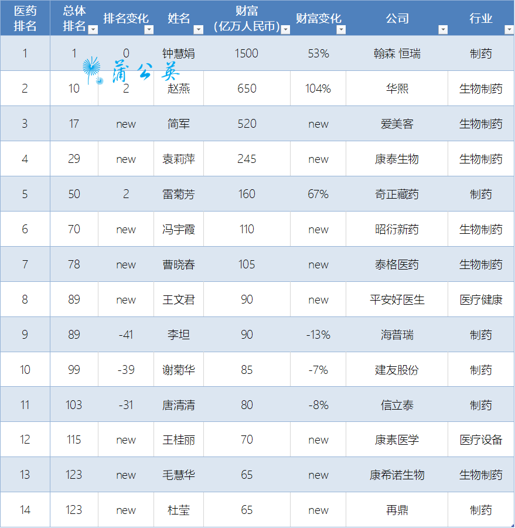Image resolution: width=515 pixels, height=528 pixels.
Task: Open filter dropdown on 行业 column
Action: [x=509, y=30]
